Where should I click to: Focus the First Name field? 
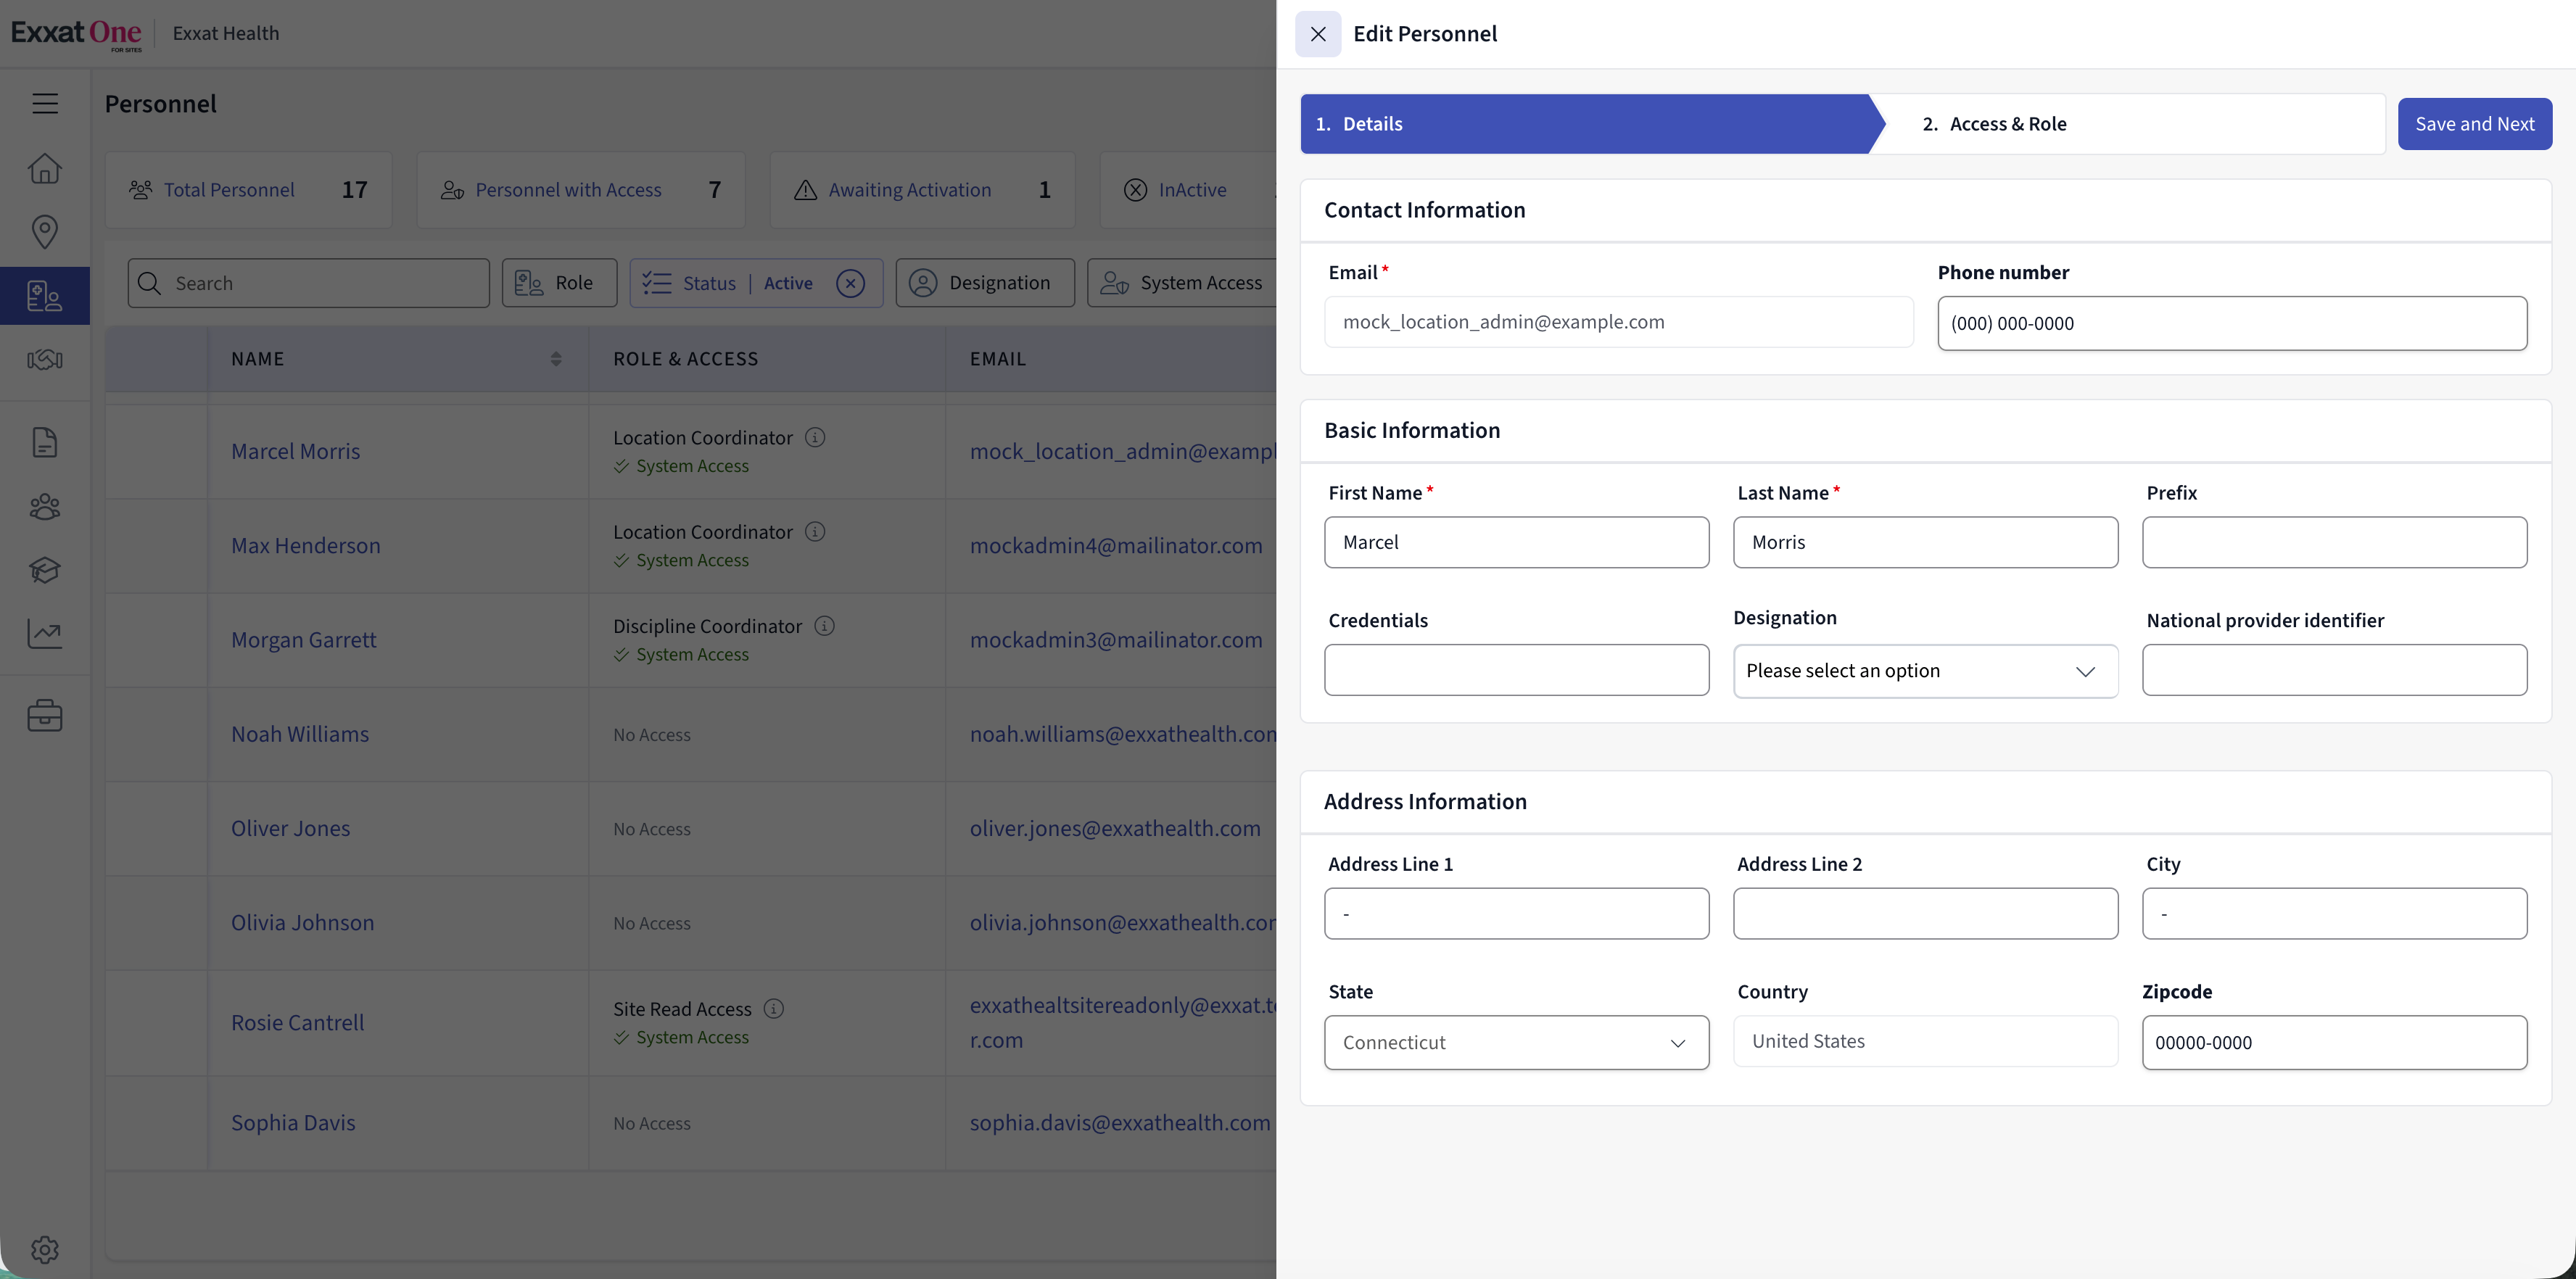[1516, 543]
